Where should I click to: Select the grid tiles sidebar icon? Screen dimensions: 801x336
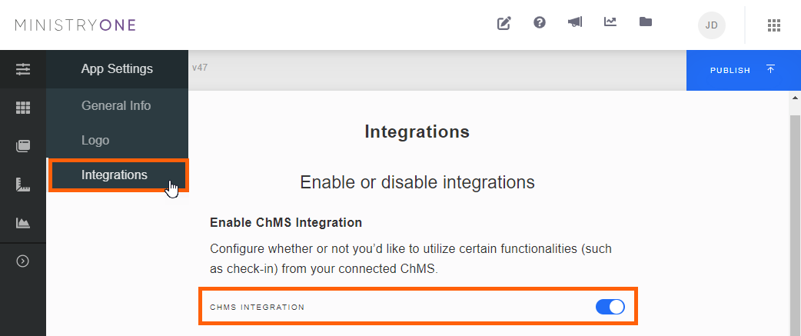pos(23,108)
